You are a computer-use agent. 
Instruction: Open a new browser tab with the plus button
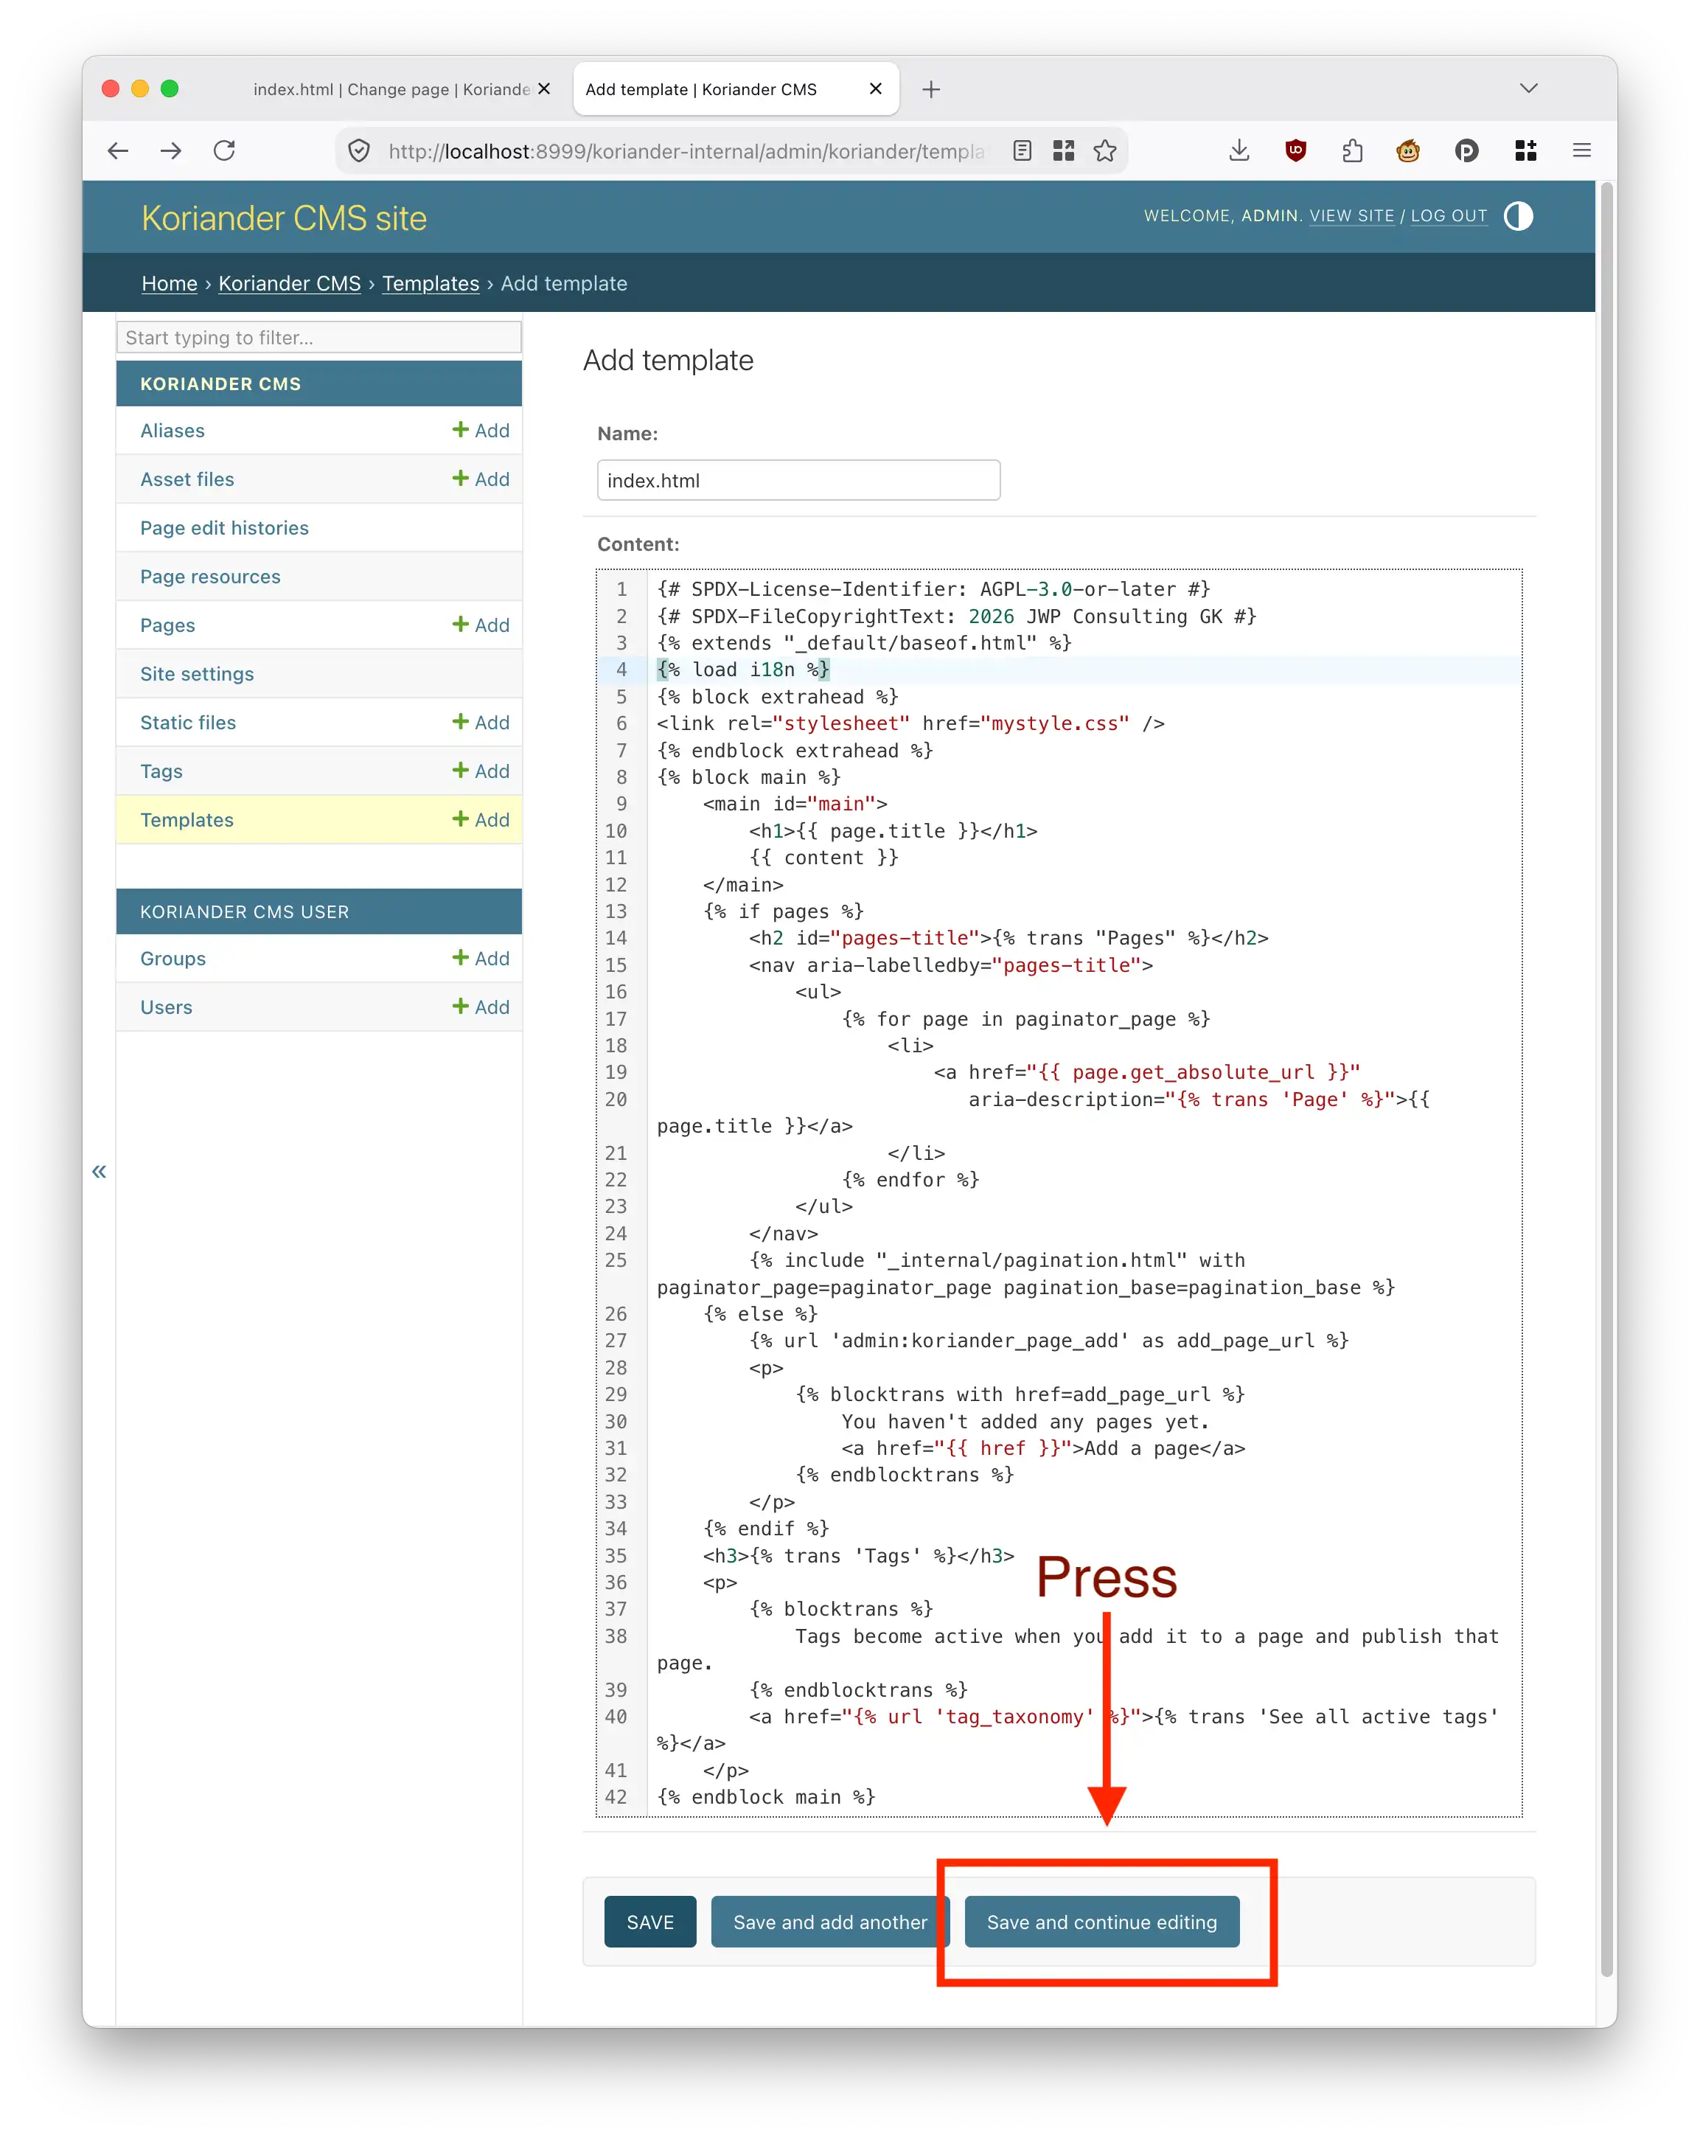[x=930, y=89]
